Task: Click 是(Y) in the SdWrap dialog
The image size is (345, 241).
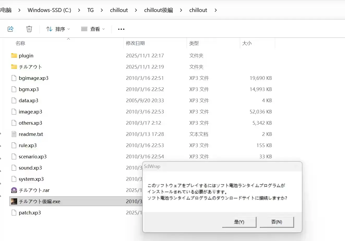Action: tap(239, 222)
